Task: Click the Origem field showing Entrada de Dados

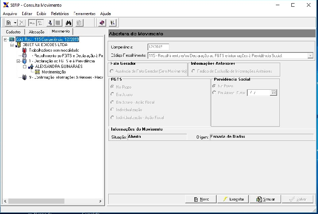Action: (x=262, y=137)
